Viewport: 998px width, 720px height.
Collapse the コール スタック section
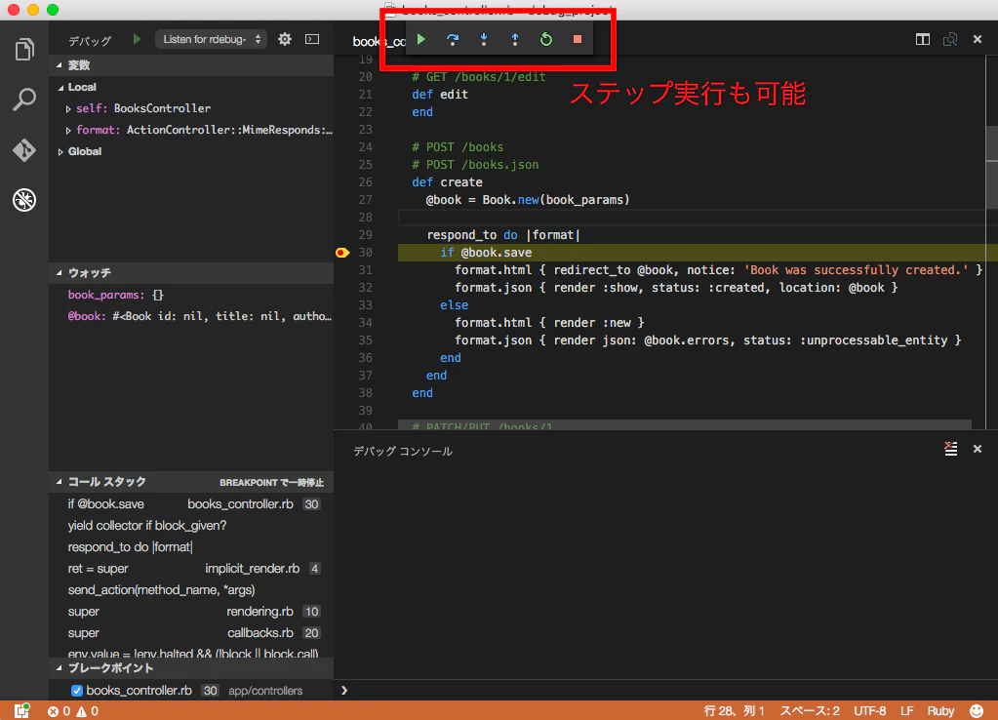pyautogui.click(x=60, y=482)
